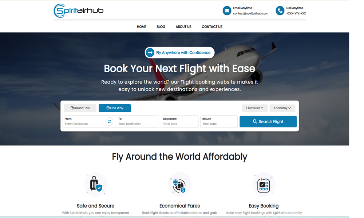Click the From destination input field
Screen dimensions: 364x218
click(84, 121)
